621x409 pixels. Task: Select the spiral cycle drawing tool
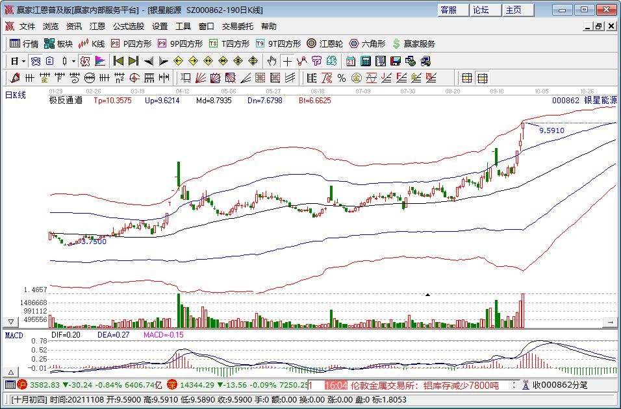coord(75,78)
